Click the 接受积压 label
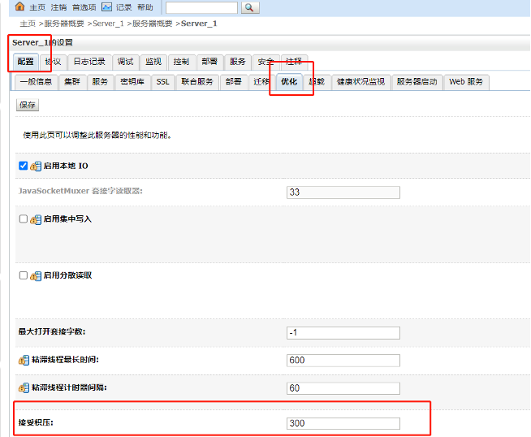Image resolution: width=531 pixels, height=437 pixels. tap(36, 422)
